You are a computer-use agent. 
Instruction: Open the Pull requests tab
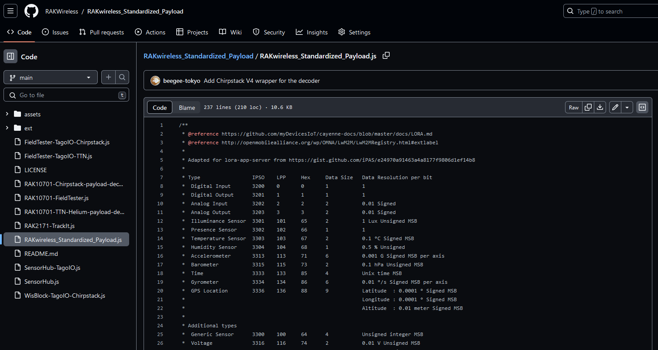102,32
